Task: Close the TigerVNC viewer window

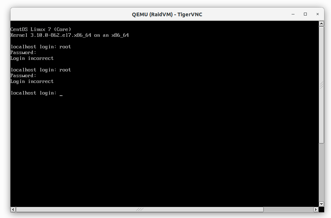Action: click(318, 14)
